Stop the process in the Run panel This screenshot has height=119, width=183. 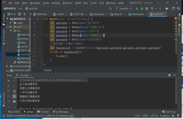point(9,86)
